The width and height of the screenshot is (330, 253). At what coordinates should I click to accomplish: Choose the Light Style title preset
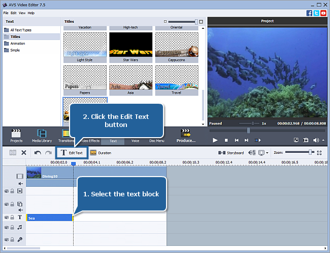point(85,47)
